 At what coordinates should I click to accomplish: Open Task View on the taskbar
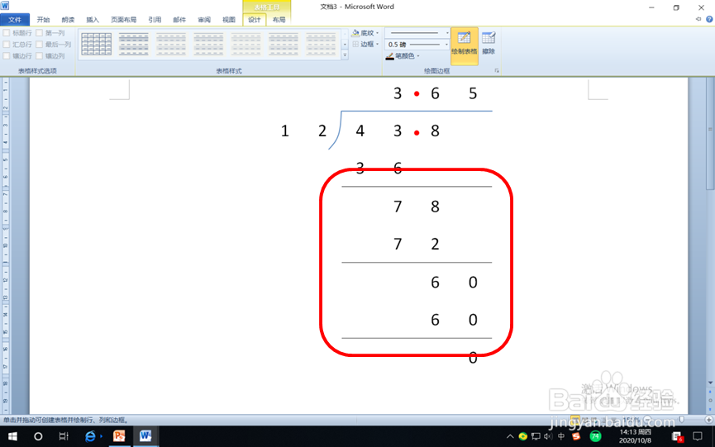[64, 436]
